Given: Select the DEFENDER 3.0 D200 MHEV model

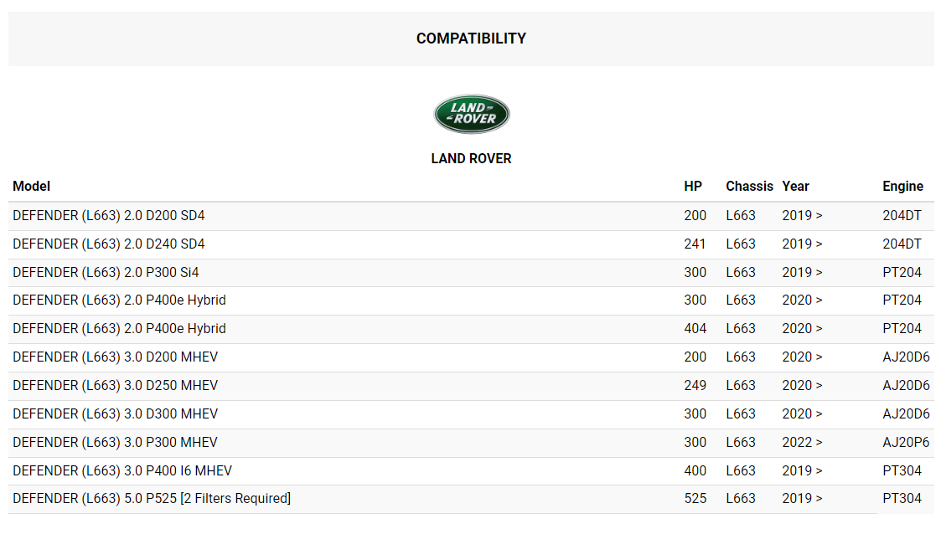Looking at the screenshot, I should (116, 357).
